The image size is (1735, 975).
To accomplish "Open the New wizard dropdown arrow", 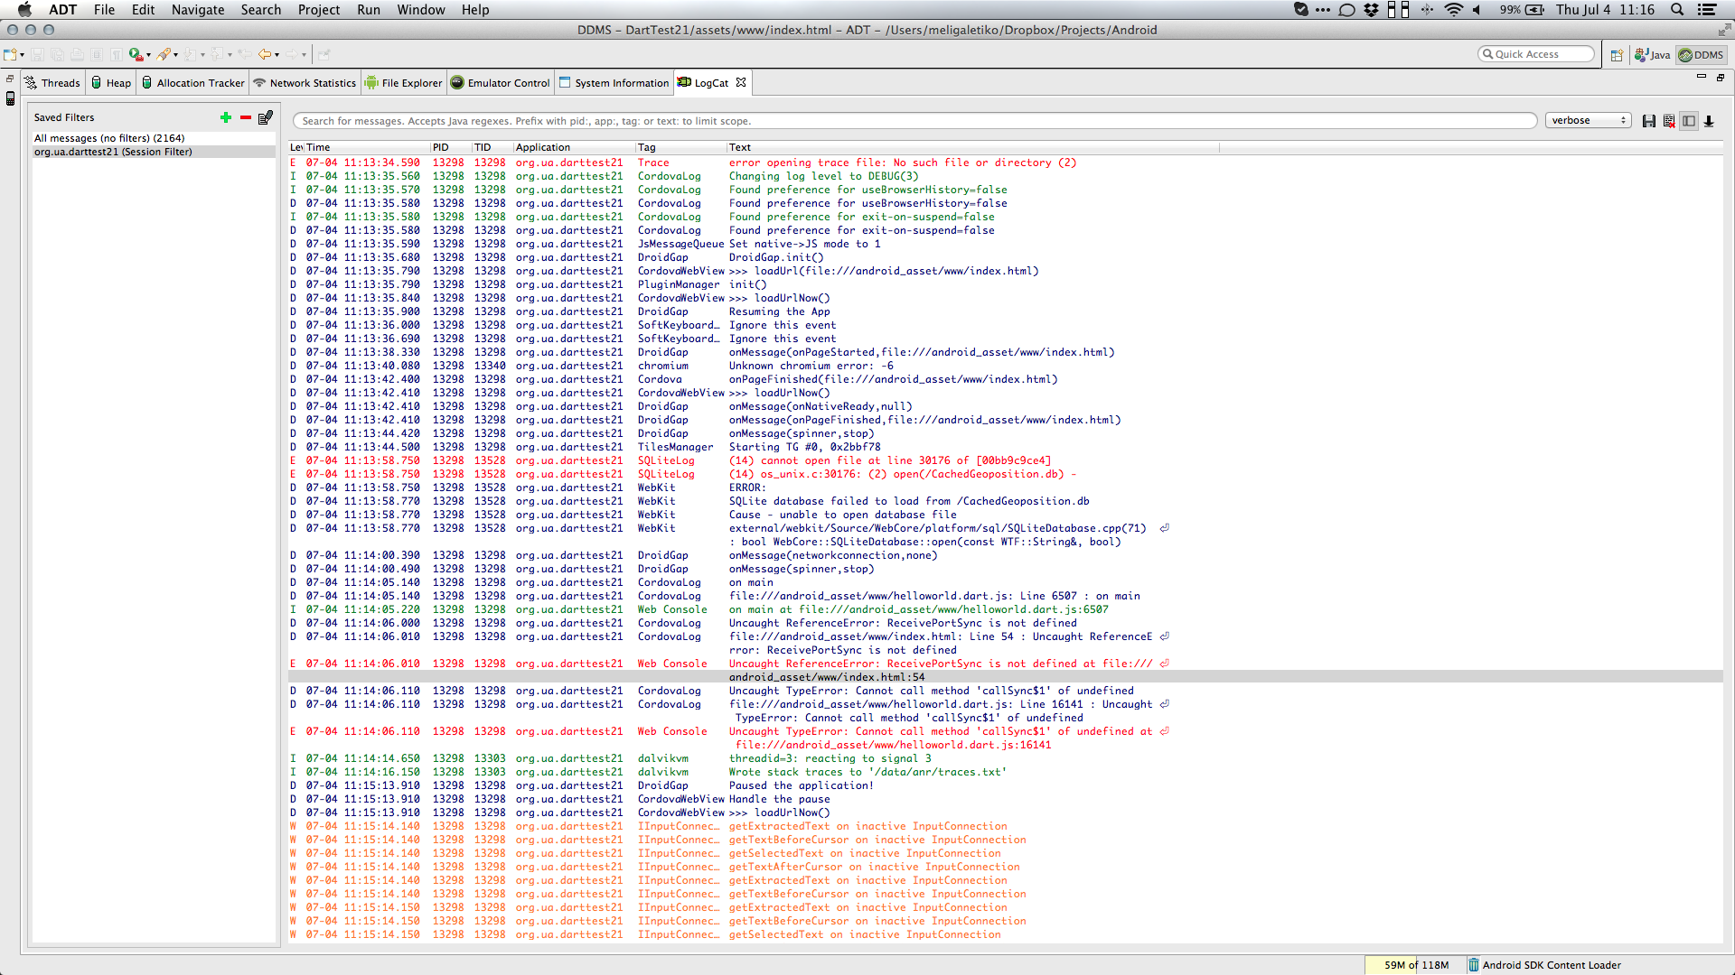I will click(x=22, y=55).
